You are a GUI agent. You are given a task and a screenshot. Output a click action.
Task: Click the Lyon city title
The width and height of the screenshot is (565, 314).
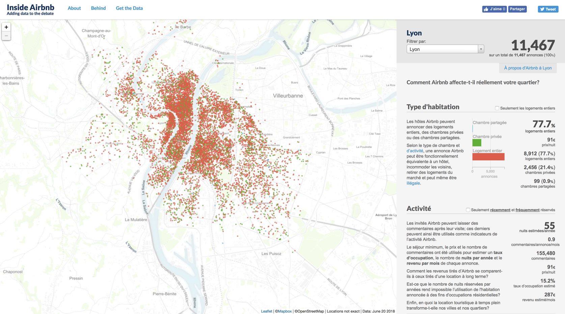click(x=414, y=33)
